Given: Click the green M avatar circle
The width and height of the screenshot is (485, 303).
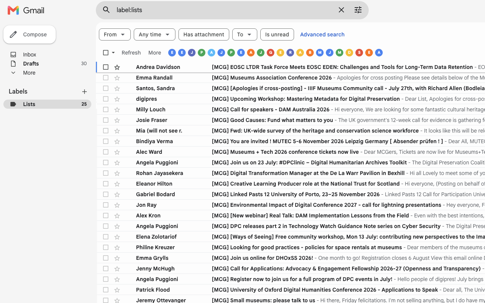Looking at the screenshot, I should tap(339, 53).
